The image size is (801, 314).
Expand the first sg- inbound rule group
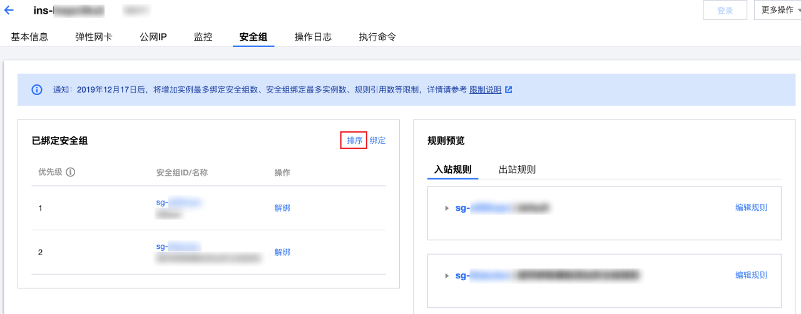click(447, 208)
